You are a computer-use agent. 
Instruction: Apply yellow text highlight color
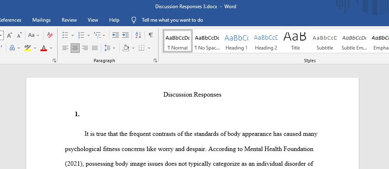pyautogui.click(x=28, y=48)
